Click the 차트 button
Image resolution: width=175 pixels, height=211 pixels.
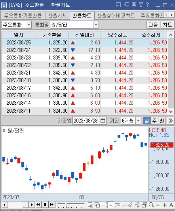pyautogui.click(x=167, y=25)
